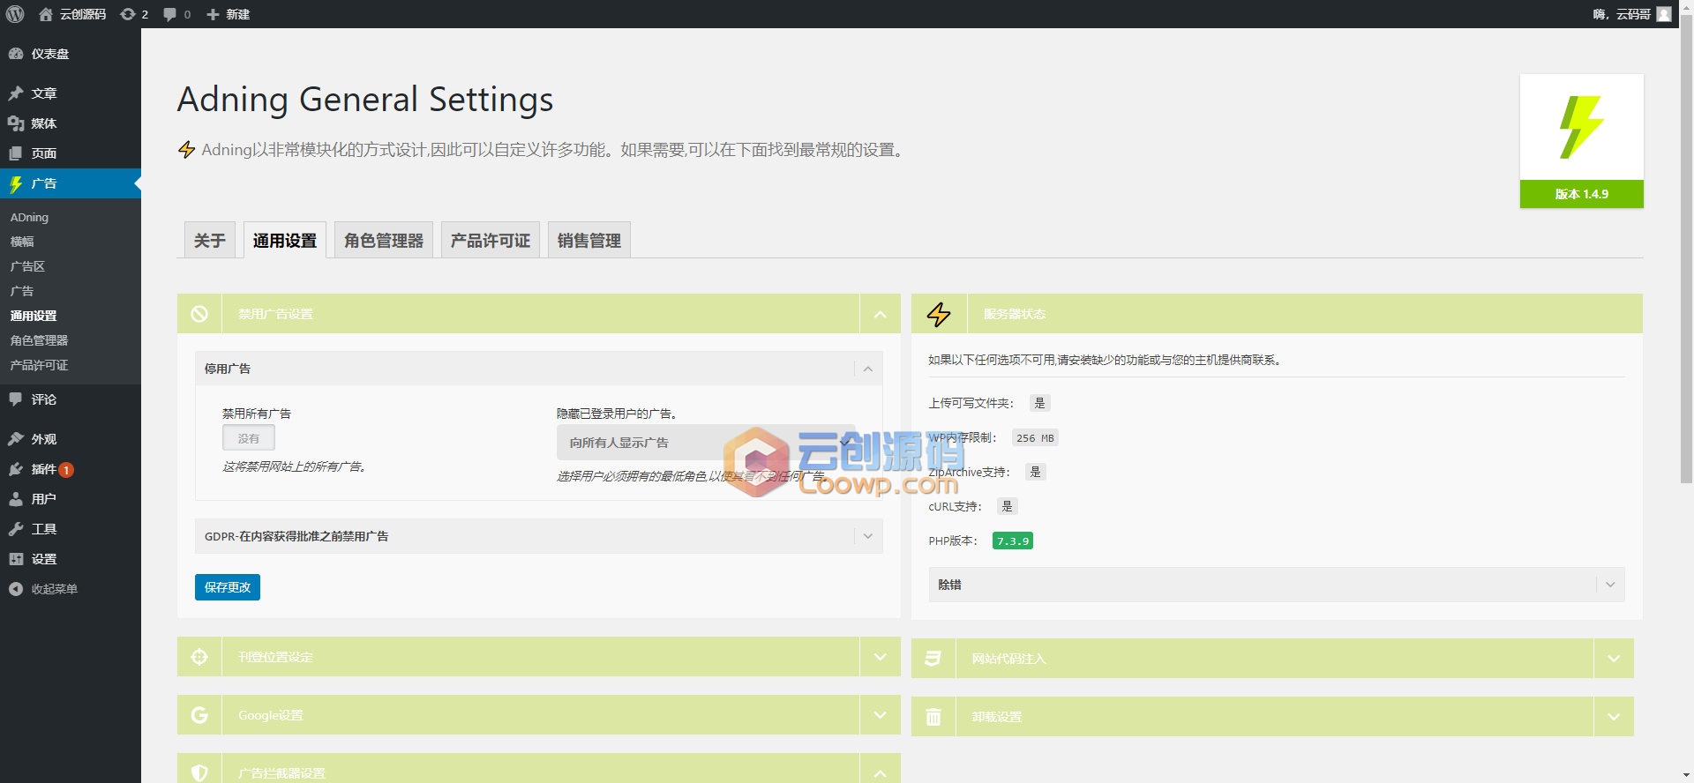1694x783 pixels.
Task: Click the 刊登位置设定 crosshair icon
Action: [199, 657]
